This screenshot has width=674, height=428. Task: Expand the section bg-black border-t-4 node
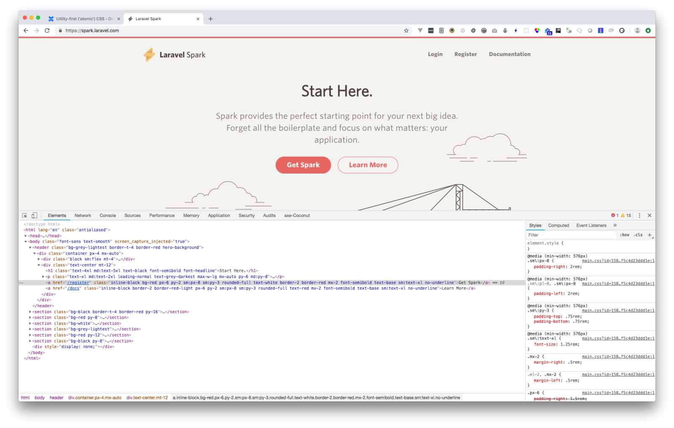pos(30,312)
